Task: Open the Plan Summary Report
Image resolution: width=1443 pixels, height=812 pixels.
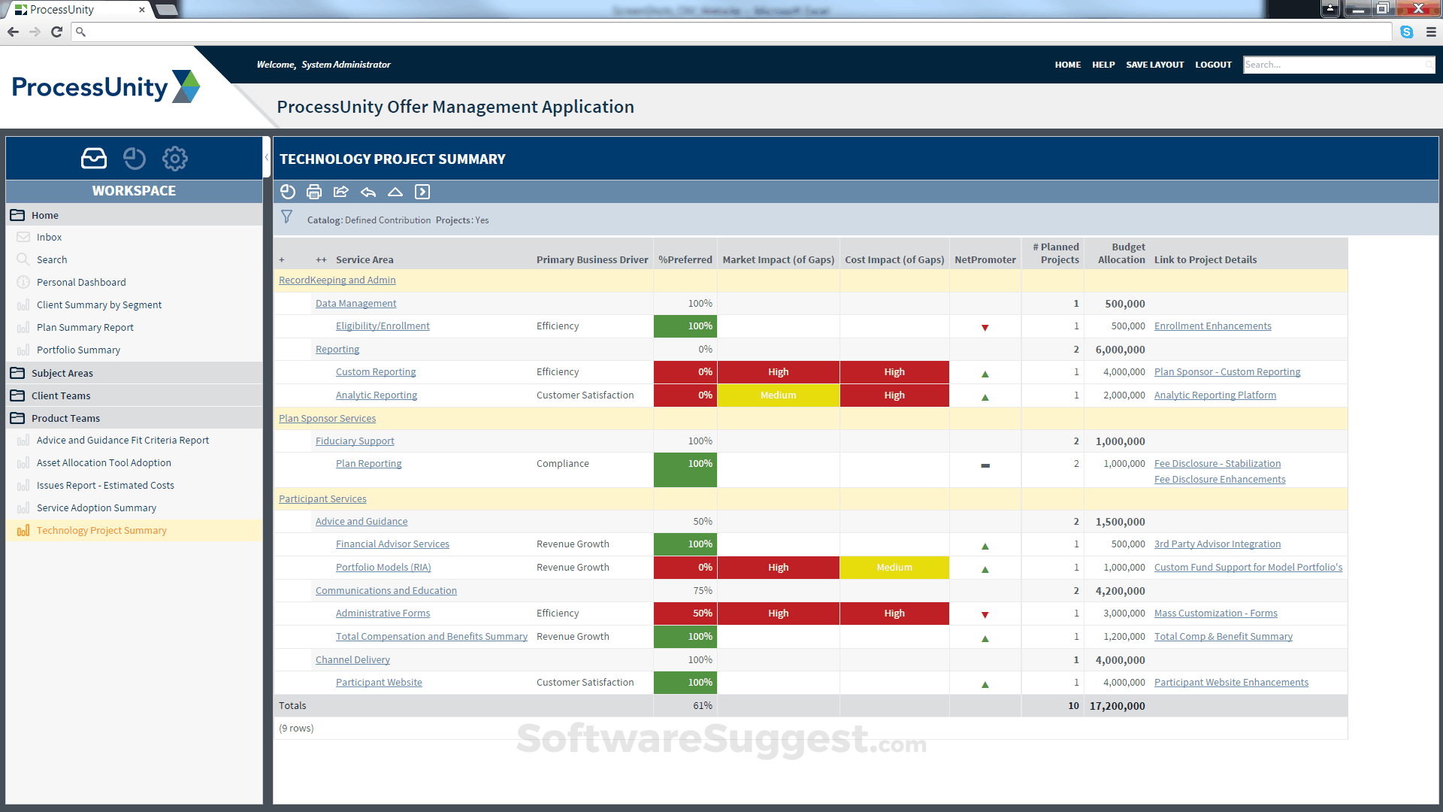Action: click(x=86, y=327)
